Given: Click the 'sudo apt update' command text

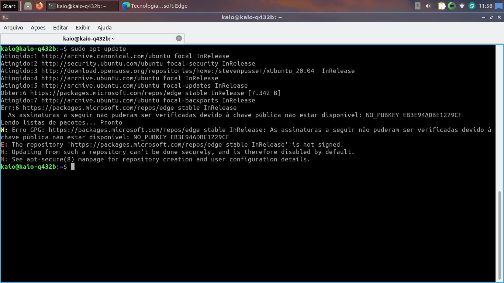Looking at the screenshot, I should pos(98,49).
